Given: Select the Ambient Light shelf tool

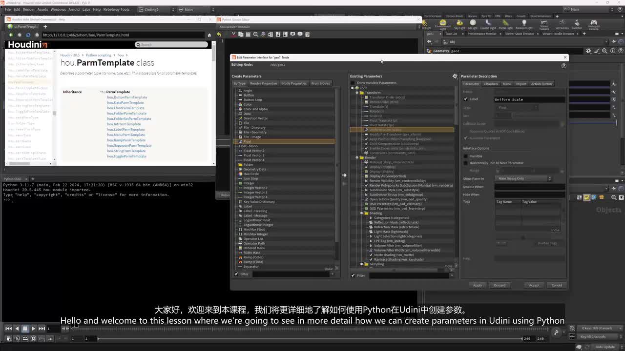Looking at the screenshot, I should tap(524, 24).
